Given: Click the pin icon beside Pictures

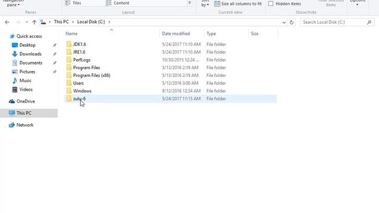Looking at the screenshot, I should point(54,72).
